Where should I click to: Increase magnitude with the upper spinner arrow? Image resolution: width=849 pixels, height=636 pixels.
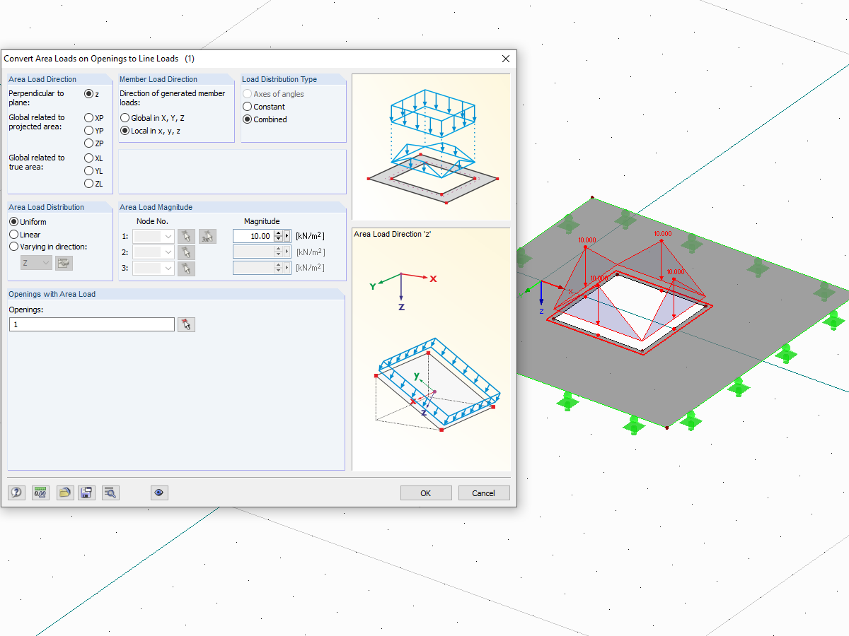pos(277,232)
